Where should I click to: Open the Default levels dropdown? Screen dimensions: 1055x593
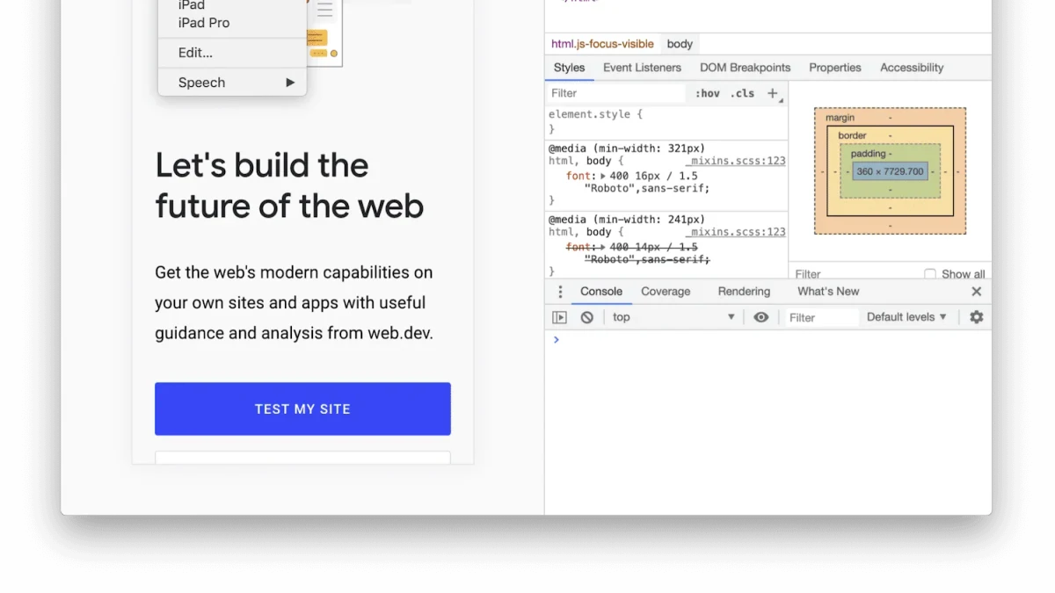tap(906, 317)
